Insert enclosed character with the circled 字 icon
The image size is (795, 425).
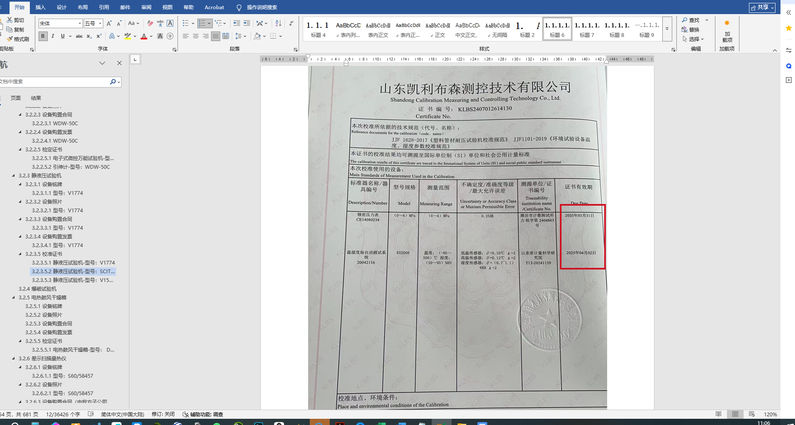tap(170, 36)
